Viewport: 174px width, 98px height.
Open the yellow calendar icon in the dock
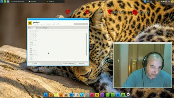coord(56,95)
